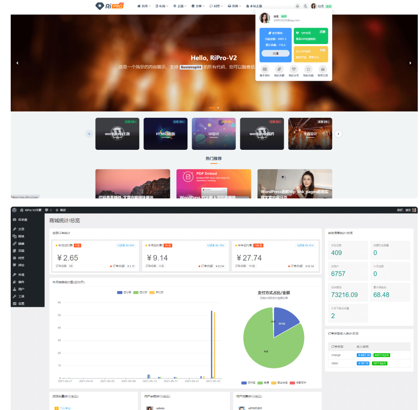419x410 pixels.
Task: Open 购买记录 basket icon in user popup
Action: coord(323,69)
